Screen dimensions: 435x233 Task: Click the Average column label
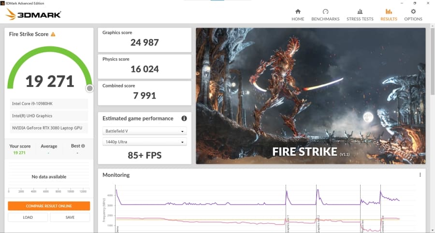point(49,146)
